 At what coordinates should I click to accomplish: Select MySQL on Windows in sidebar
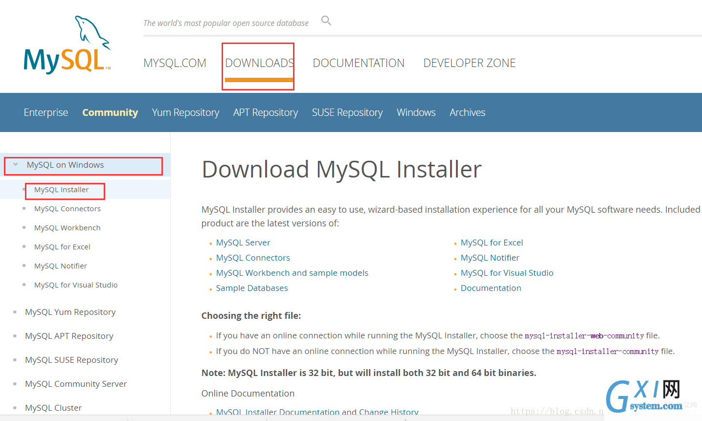(65, 165)
